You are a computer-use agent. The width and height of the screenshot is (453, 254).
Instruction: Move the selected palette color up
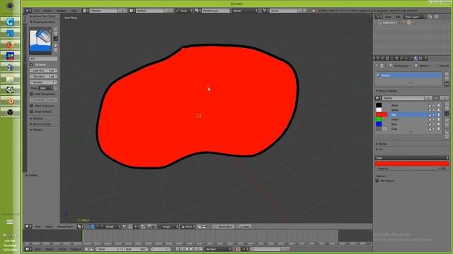447,120
